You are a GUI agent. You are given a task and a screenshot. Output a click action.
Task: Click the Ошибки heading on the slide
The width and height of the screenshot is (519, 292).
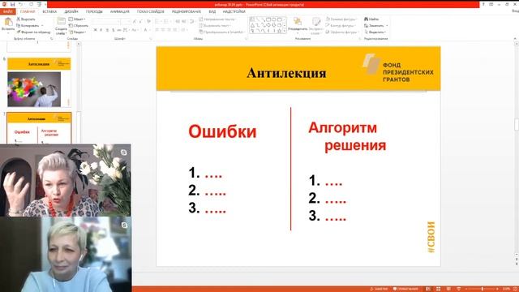pos(222,131)
